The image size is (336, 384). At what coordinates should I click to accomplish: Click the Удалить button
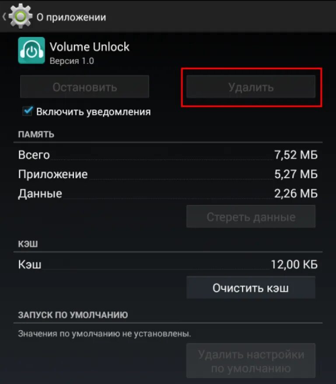click(251, 87)
